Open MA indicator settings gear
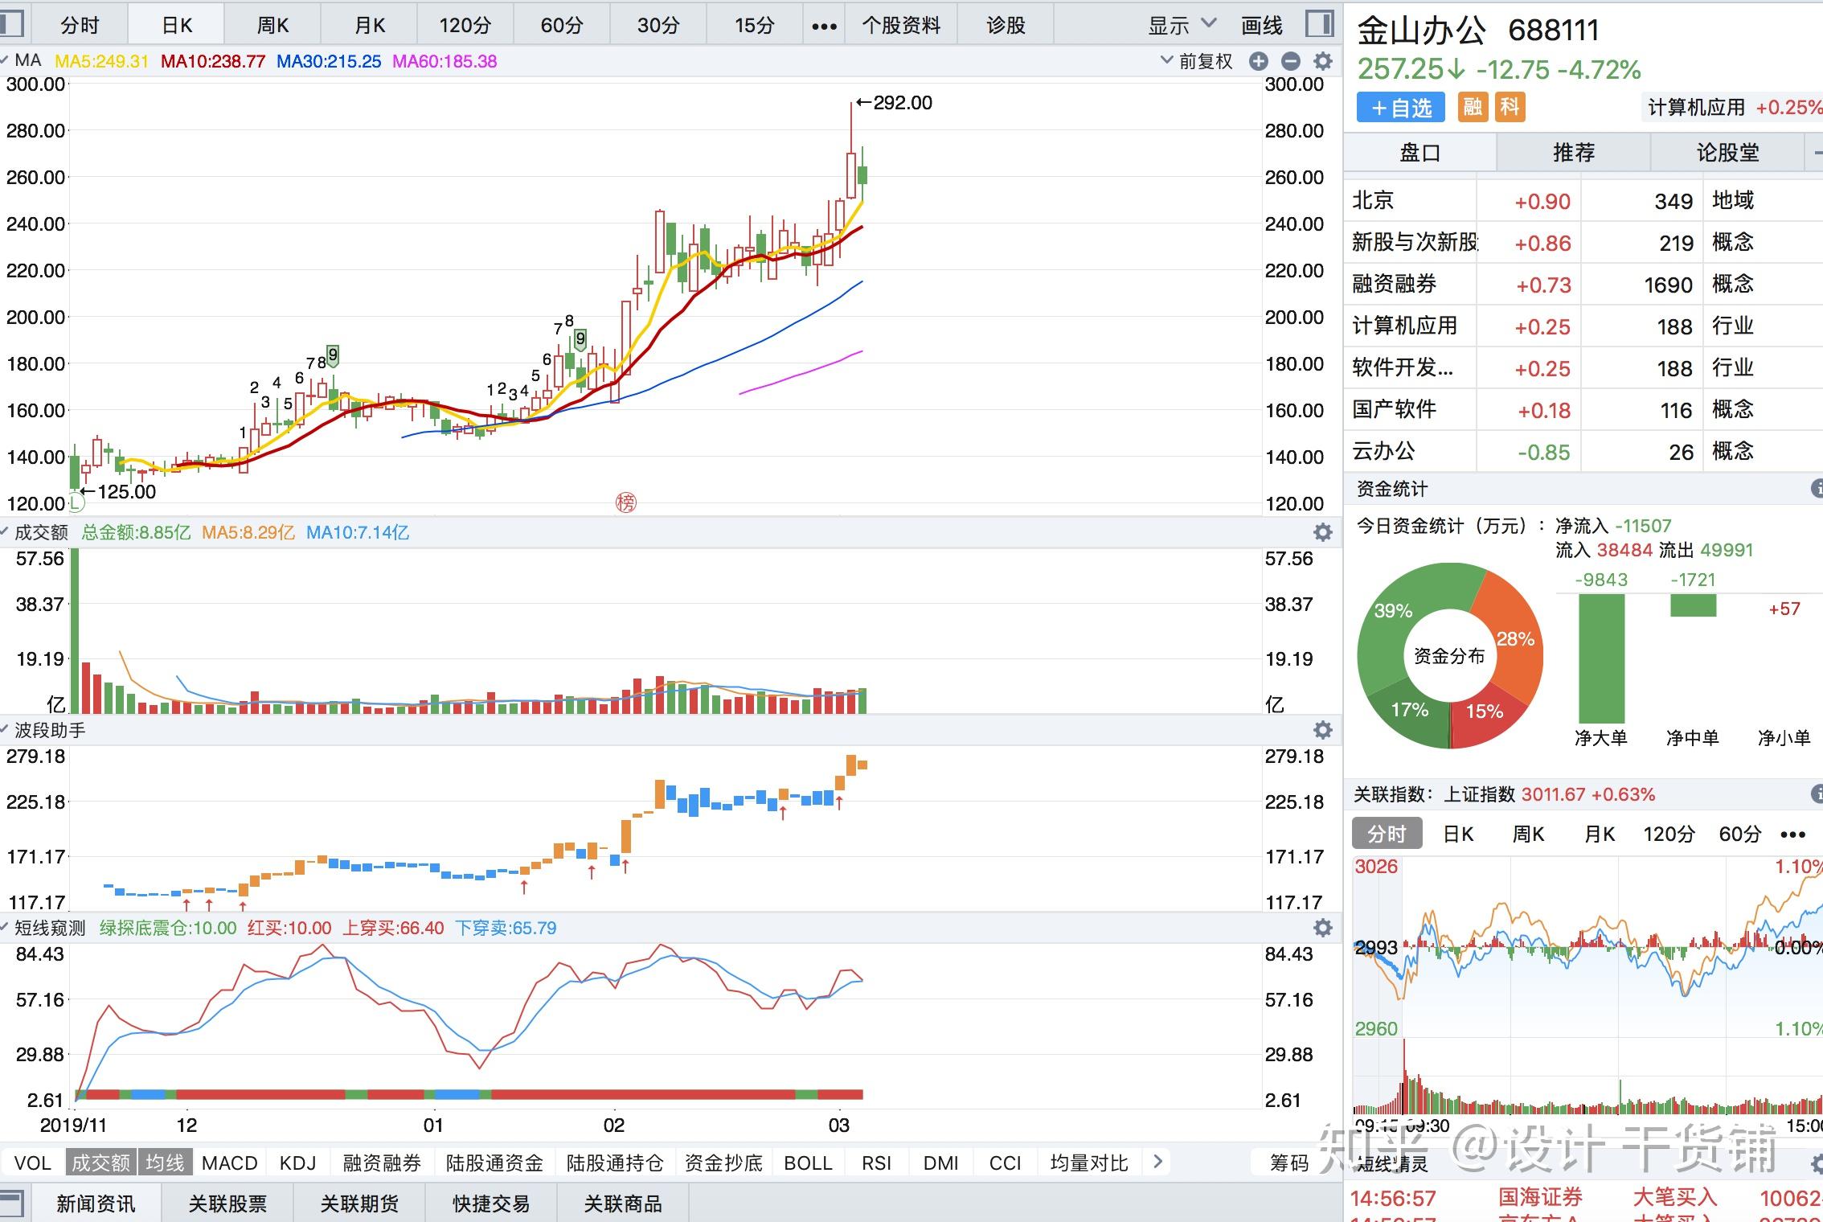 [1322, 62]
